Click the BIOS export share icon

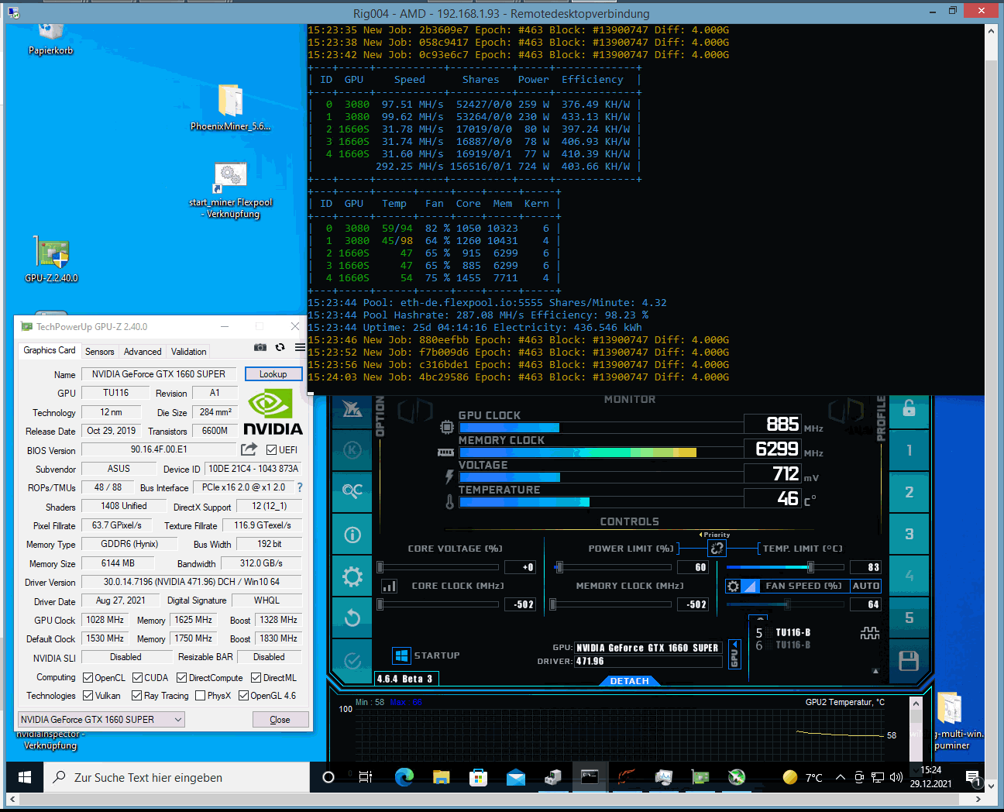249,449
